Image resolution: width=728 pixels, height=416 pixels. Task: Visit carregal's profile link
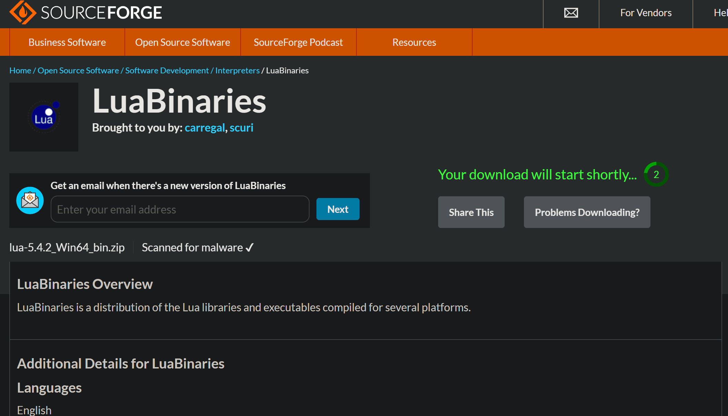coord(205,128)
